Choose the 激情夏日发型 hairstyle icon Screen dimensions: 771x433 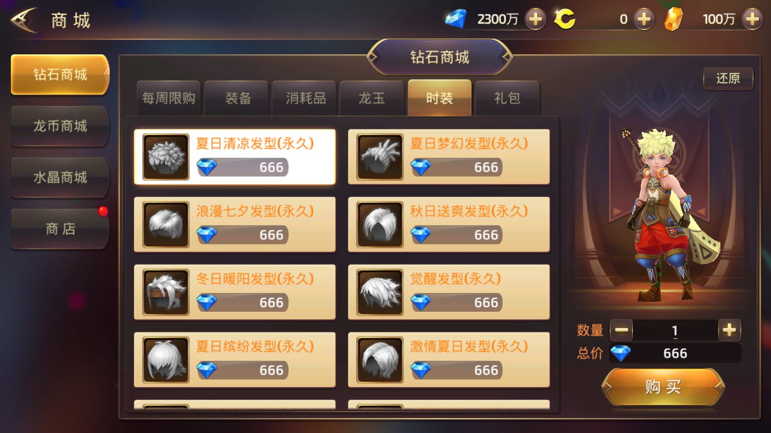pyautogui.click(x=380, y=360)
